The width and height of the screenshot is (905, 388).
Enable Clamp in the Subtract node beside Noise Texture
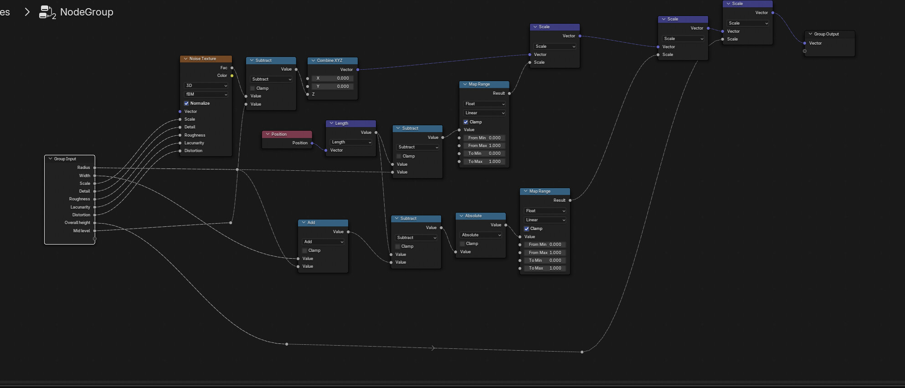[252, 88]
